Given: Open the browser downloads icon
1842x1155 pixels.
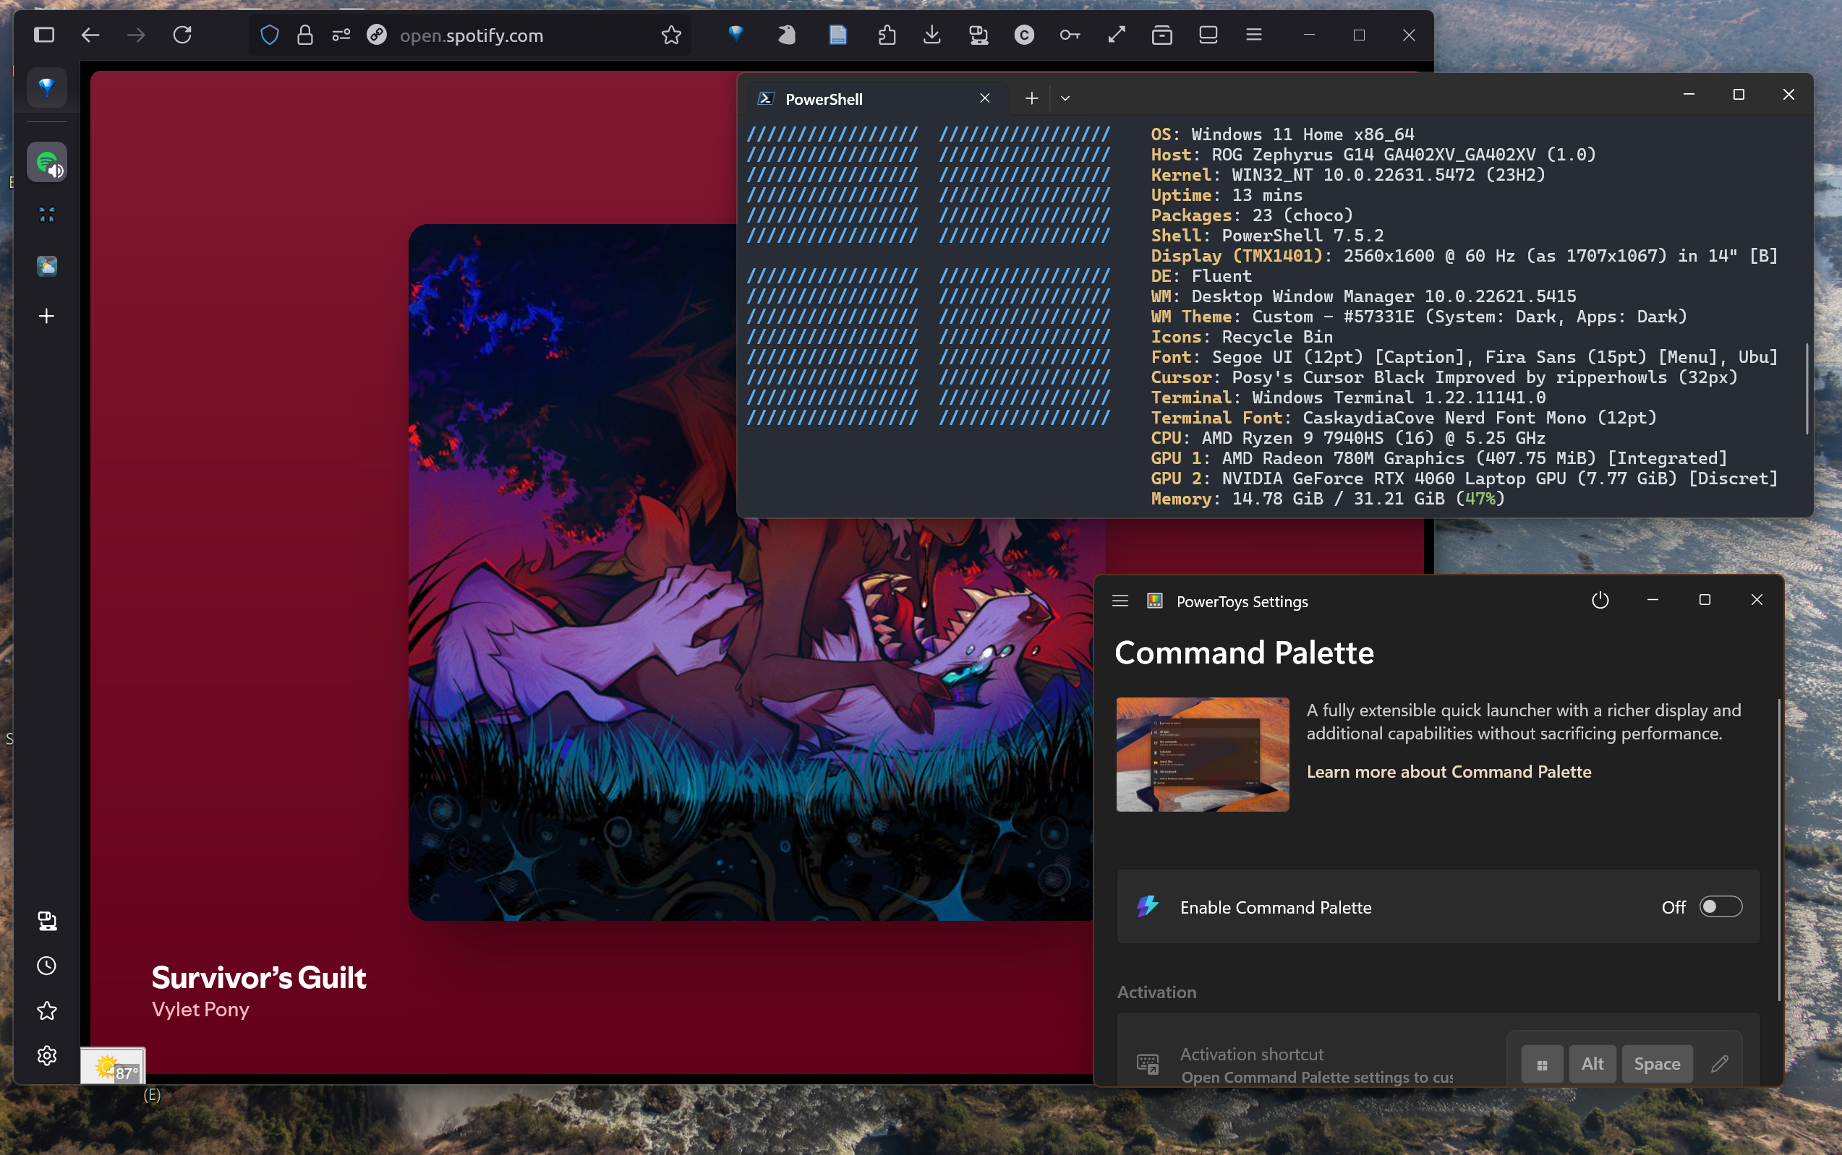Looking at the screenshot, I should (x=931, y=35).
